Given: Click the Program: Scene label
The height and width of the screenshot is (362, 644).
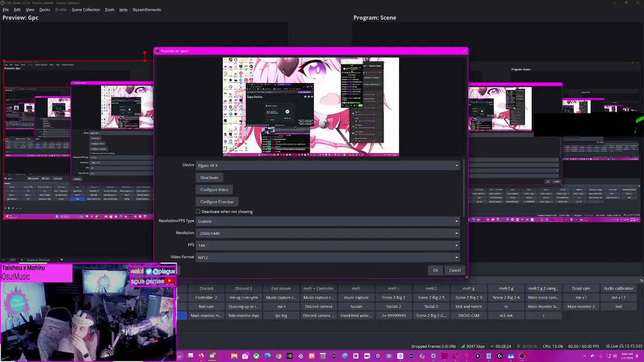Looking at the screenshot, I should tap(375, 18).
